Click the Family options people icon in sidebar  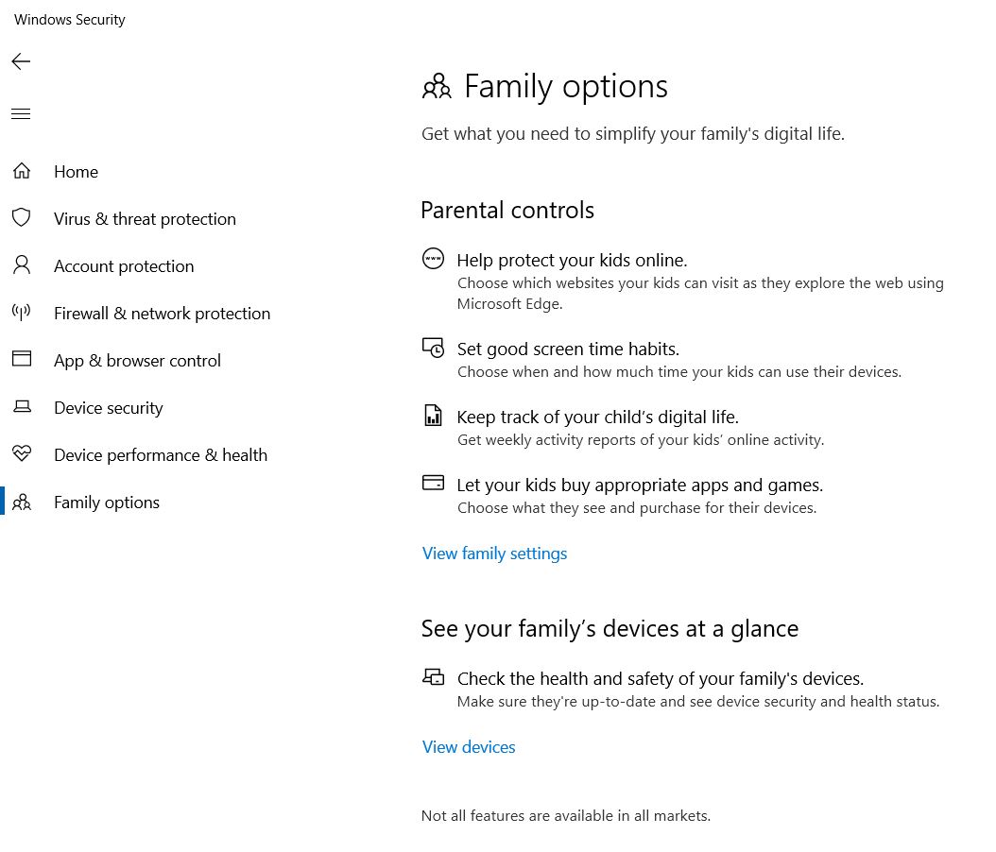22,503
